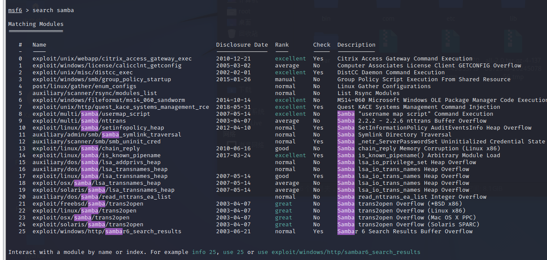Click the disclosure date 2012-04-10

233,127
